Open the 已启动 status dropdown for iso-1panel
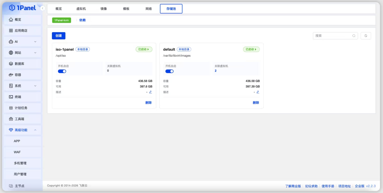383x193 pixels. click(x=144, y=49)
